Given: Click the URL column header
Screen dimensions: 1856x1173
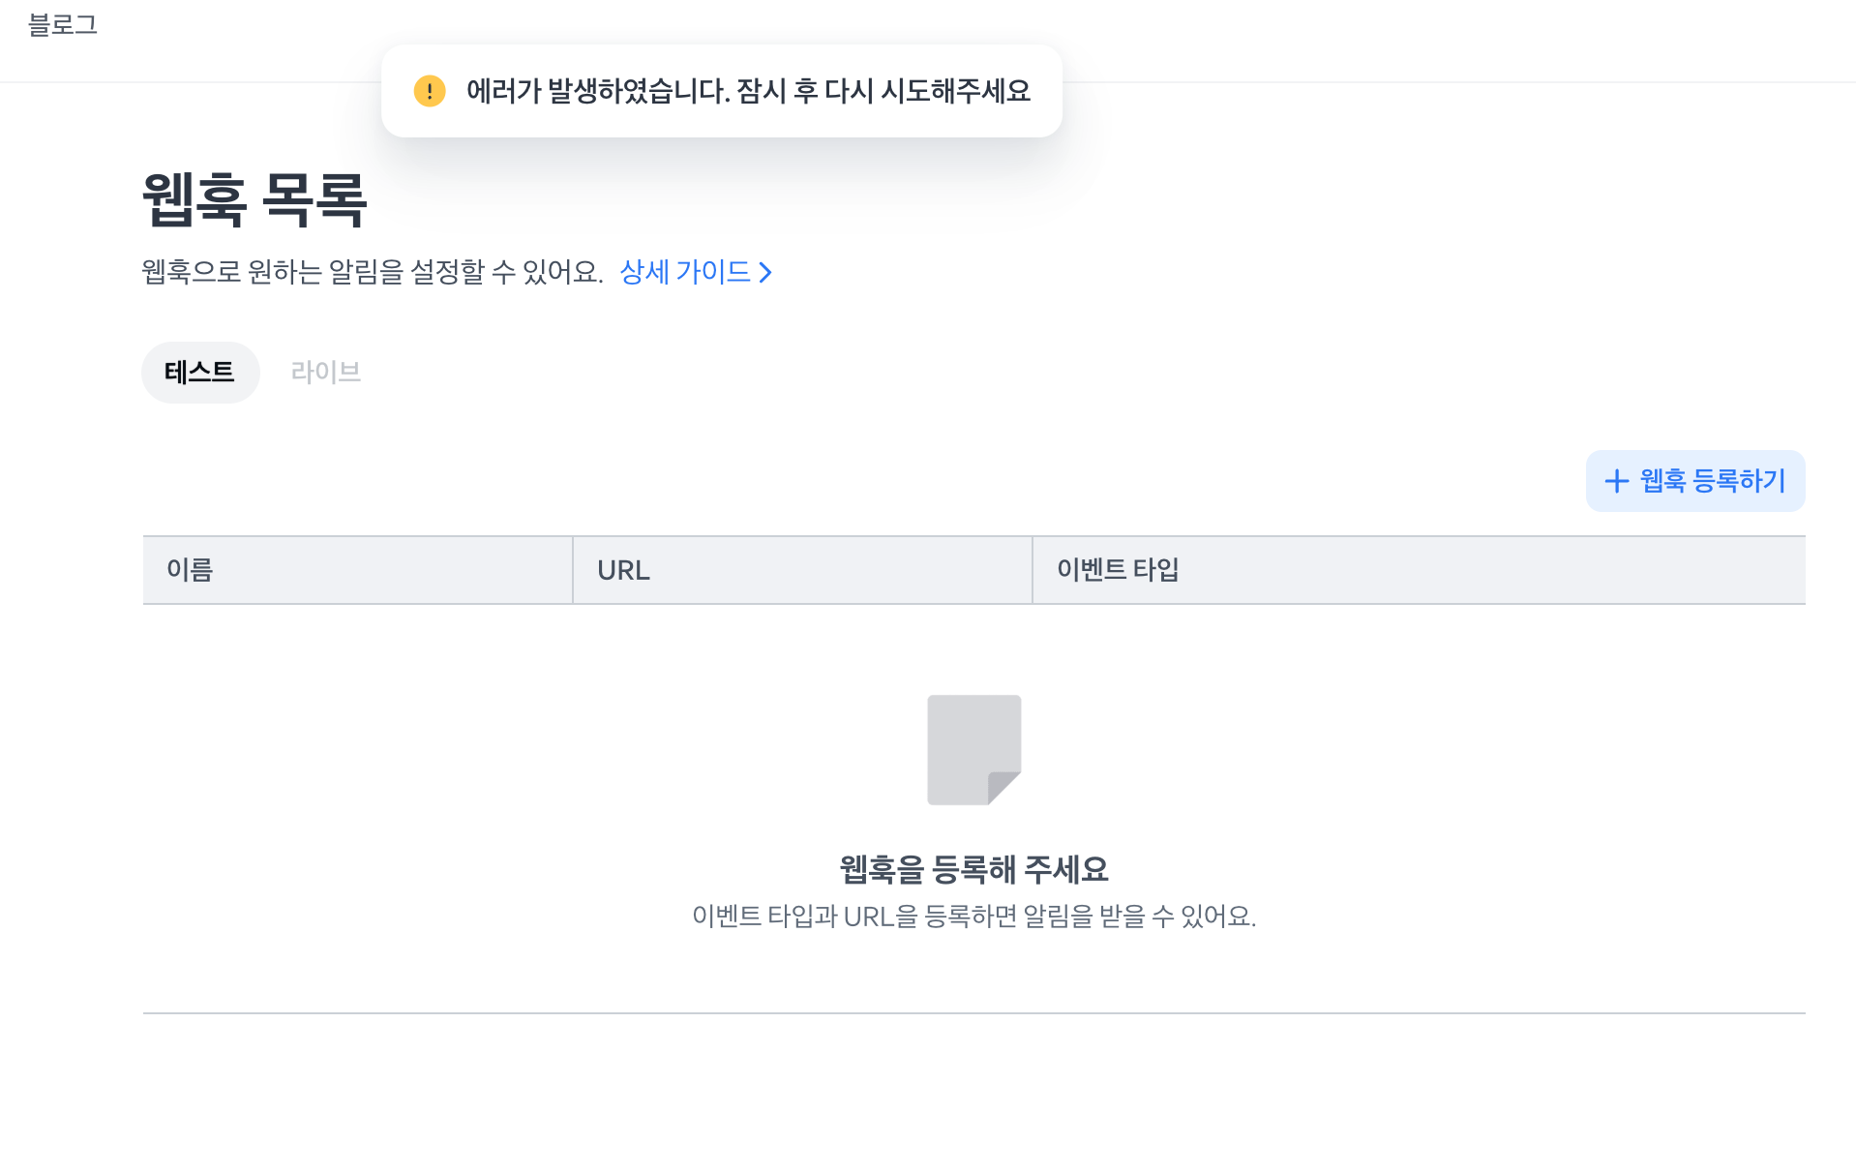Looking at the screenshot, I should [x=623, y=570].
